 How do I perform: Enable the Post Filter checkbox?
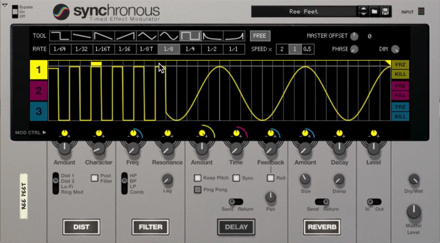point(94,178)
